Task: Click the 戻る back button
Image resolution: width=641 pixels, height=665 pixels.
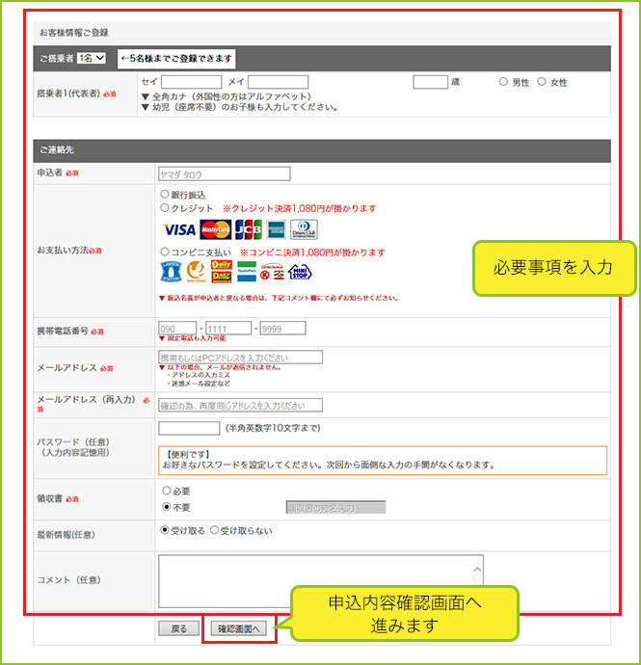Action: tap(178, 628)
